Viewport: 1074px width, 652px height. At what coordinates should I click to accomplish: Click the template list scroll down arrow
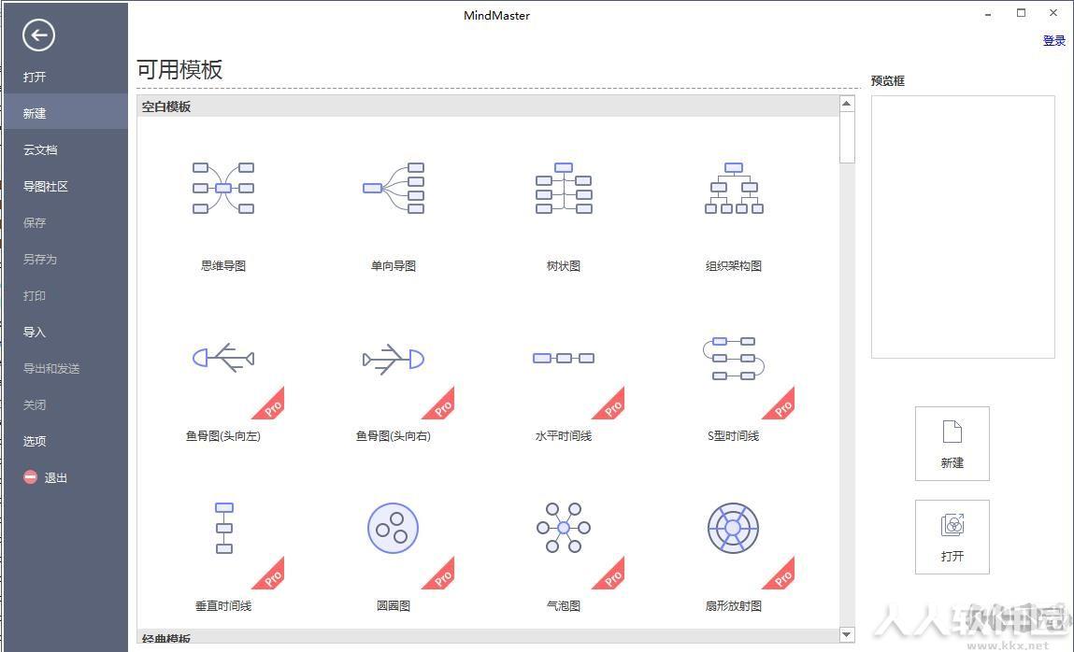[847, 634]
